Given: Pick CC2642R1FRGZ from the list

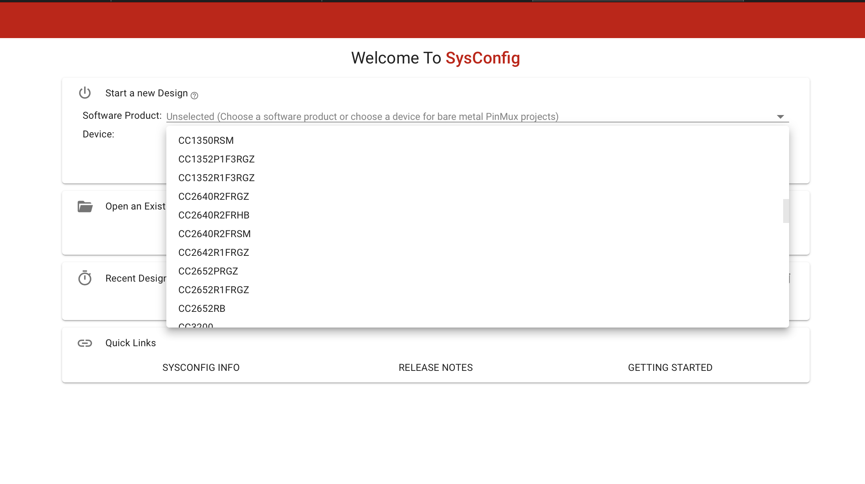Looking at the screenshot, I should [x=213, y=252].
